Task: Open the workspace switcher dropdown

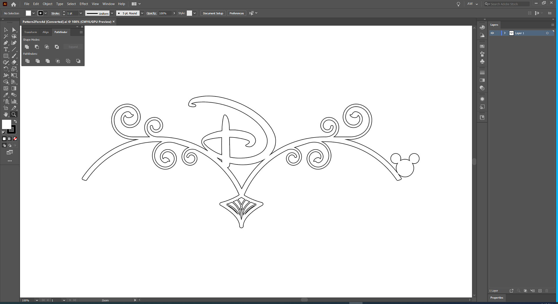Action: coord(136,4)
